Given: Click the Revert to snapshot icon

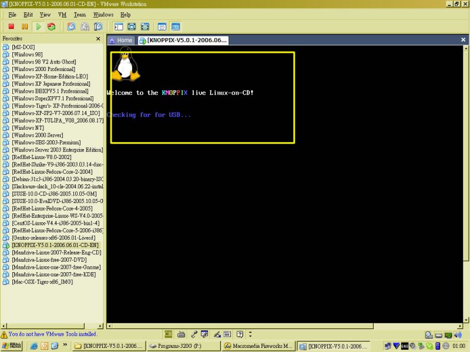Looking at the screenshot, I should coord(85,26).
